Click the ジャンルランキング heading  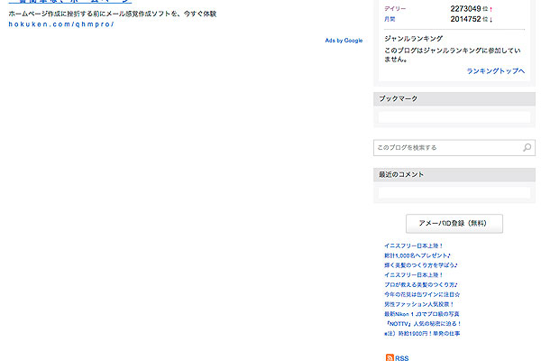click(x=413, y=38)
